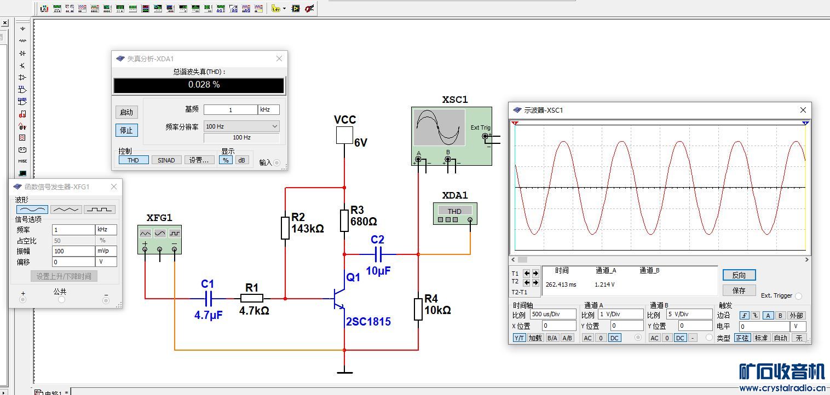Open 设置... in the distortion analyzer
The width and height of the screenshot is (830, 395).
[199, 160]
